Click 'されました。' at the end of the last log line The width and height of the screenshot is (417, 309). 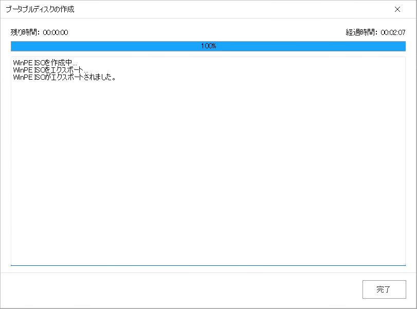coord(99,77)
